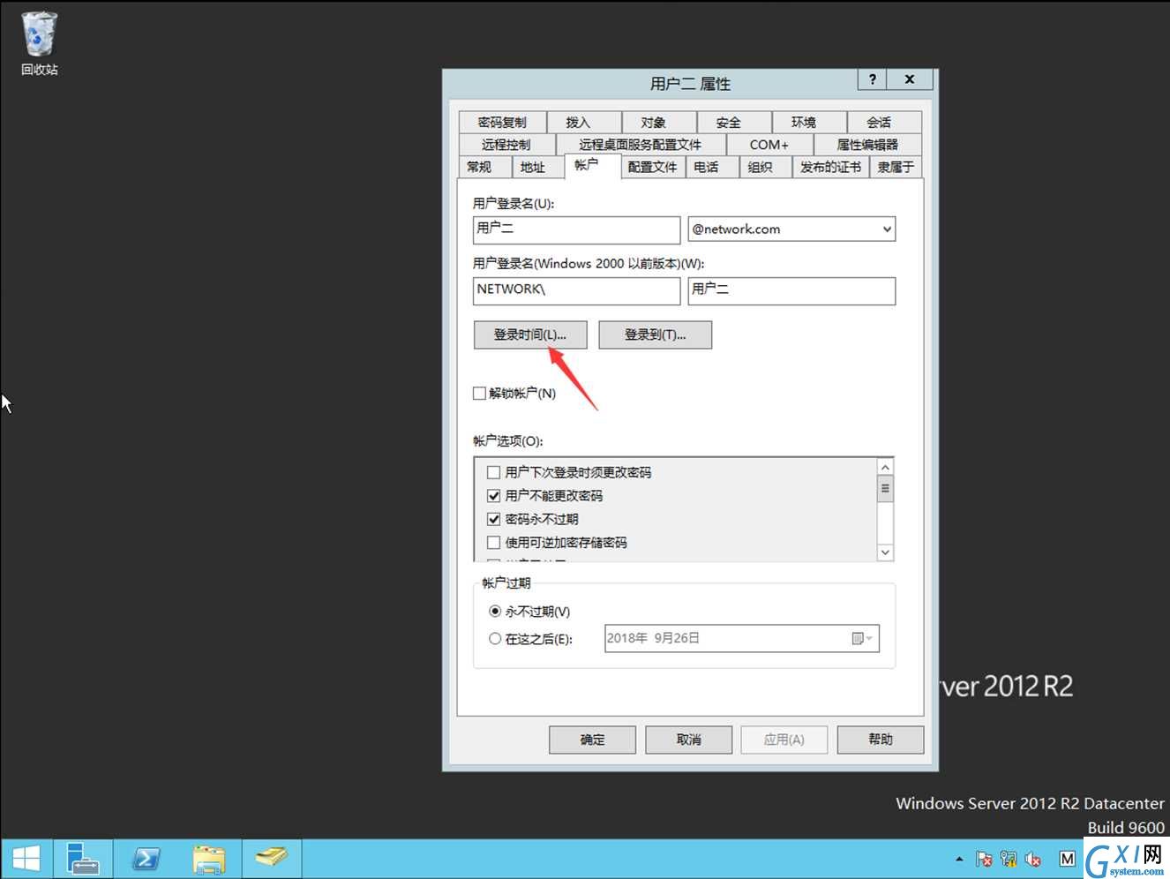1170x879 pixels.
Task: Switch to the 远程控制 tab
Action: click(x=506, y=144)
